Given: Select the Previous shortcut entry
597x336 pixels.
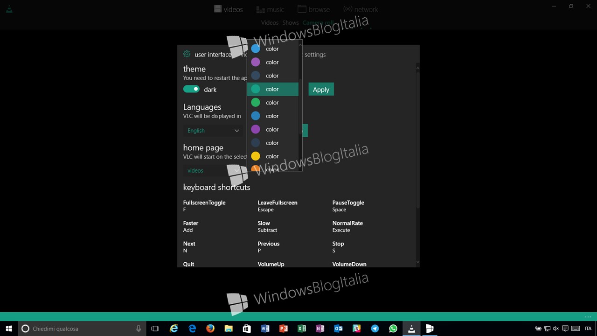Looking at the screenshot, I should (269, 247).
